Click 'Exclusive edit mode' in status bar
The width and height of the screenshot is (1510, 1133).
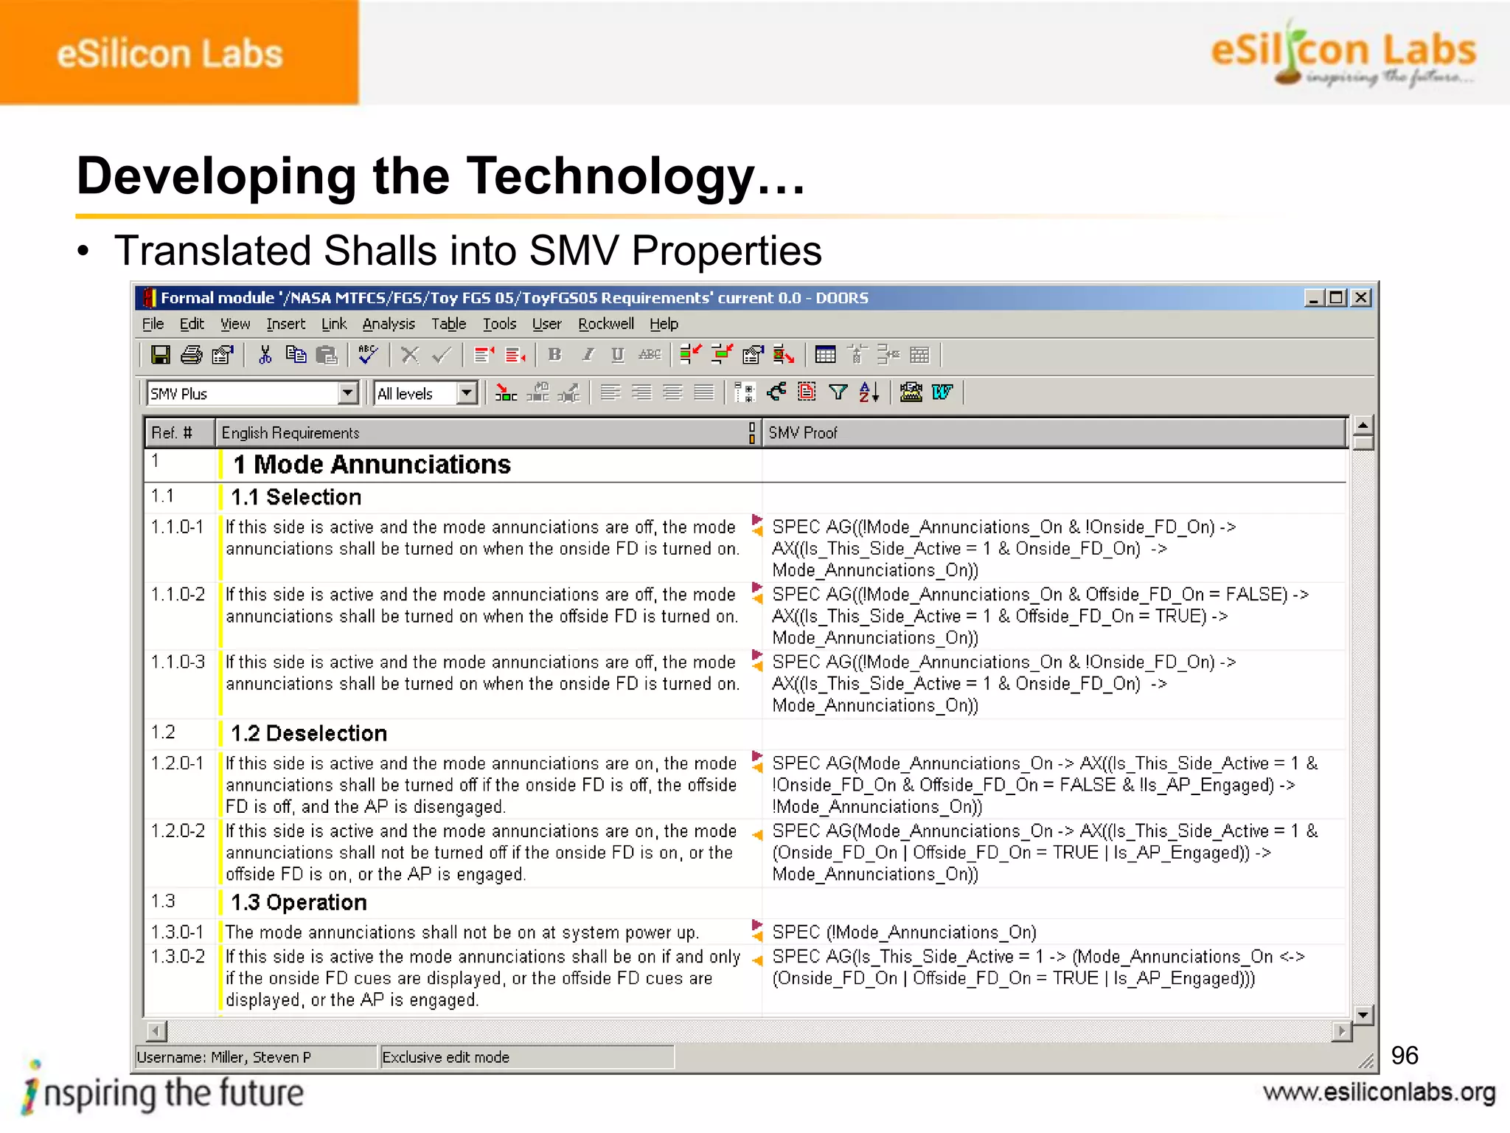445,1057
